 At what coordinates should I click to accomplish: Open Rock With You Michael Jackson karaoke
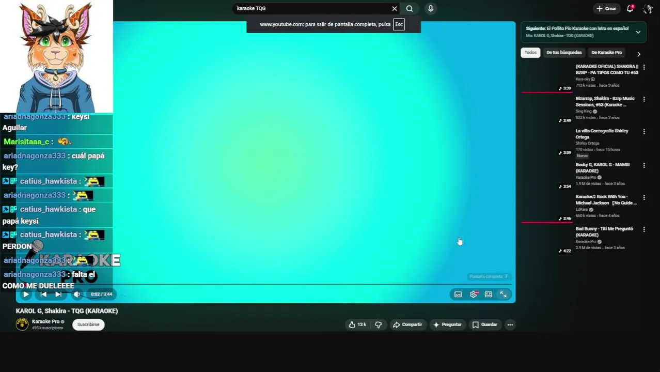[606, 199]
